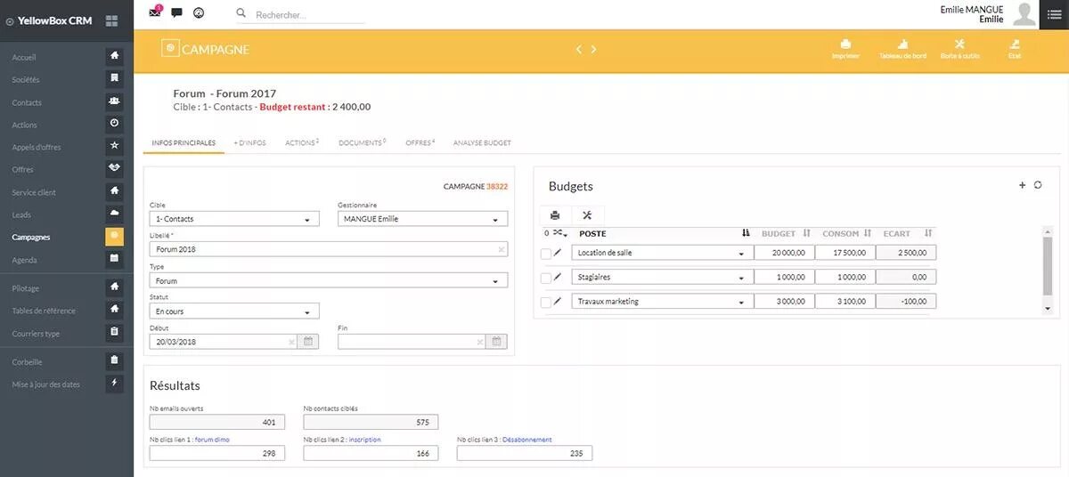Click the mail envelope notification icon
The height and width of the screenshot is (477, 1069).
(x=155, y=13)
